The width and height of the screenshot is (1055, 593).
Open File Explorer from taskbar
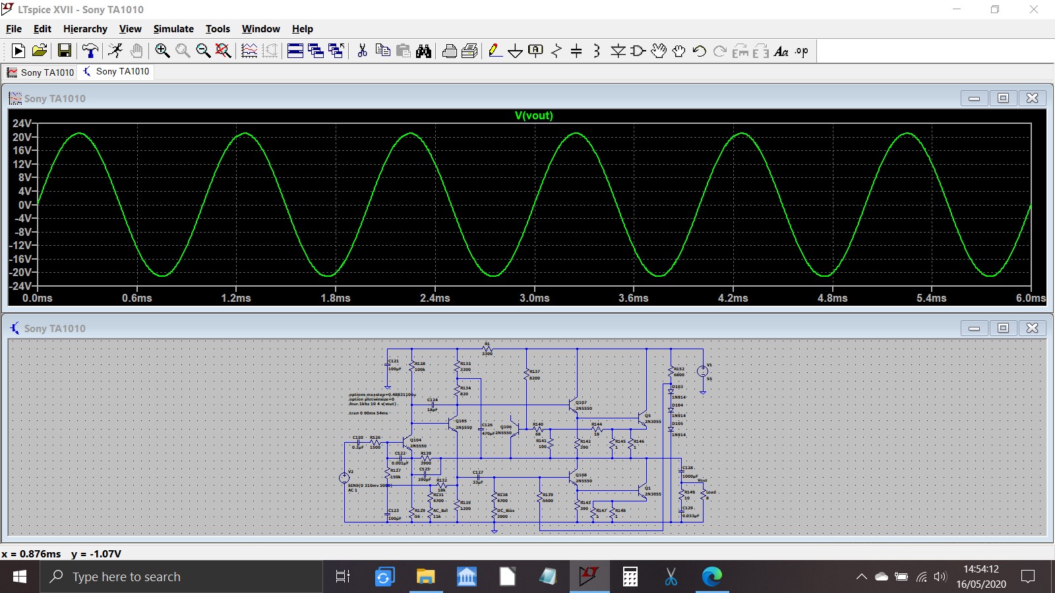coord(425,577)
